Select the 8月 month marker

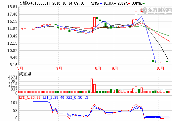98,68
